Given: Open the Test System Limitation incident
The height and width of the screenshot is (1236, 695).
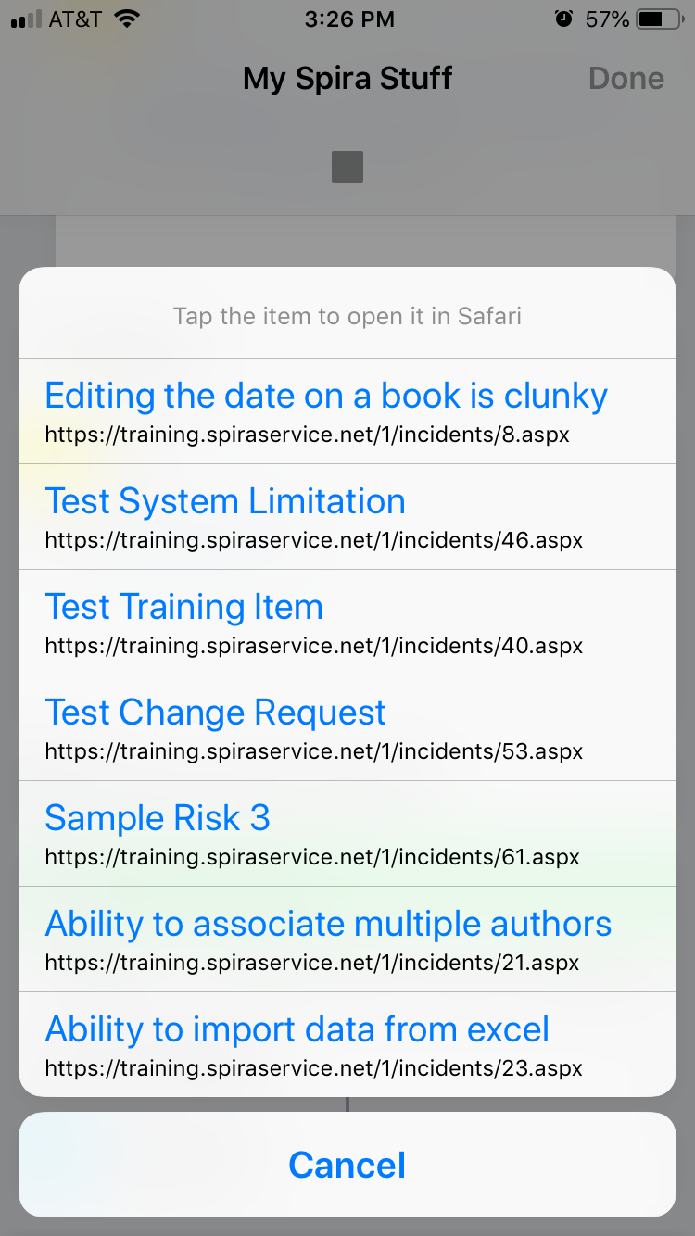Looking at the screenshot, I should [225, 502].
